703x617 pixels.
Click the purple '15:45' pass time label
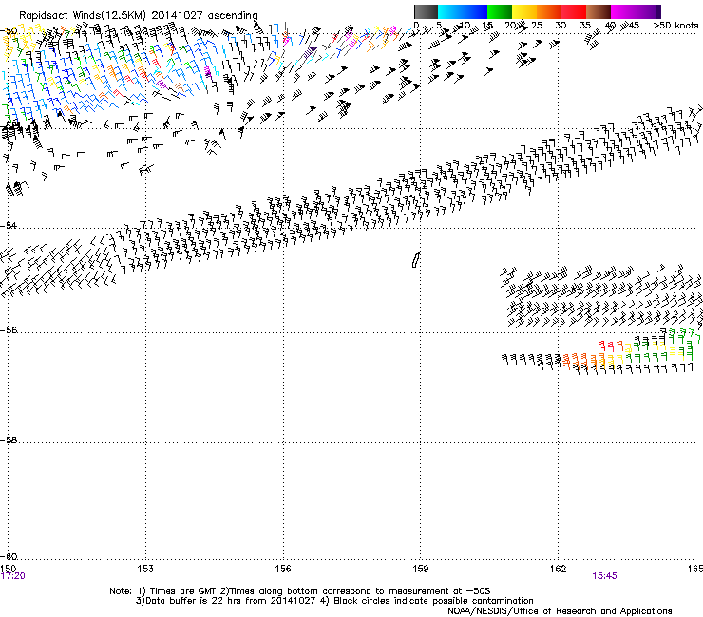[x=604, y=576]
